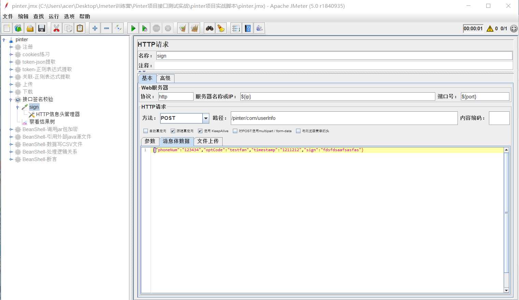Select 察看结果树 listener
The height and width of the screenshot is (300, 519).
(x=42, y=122)
